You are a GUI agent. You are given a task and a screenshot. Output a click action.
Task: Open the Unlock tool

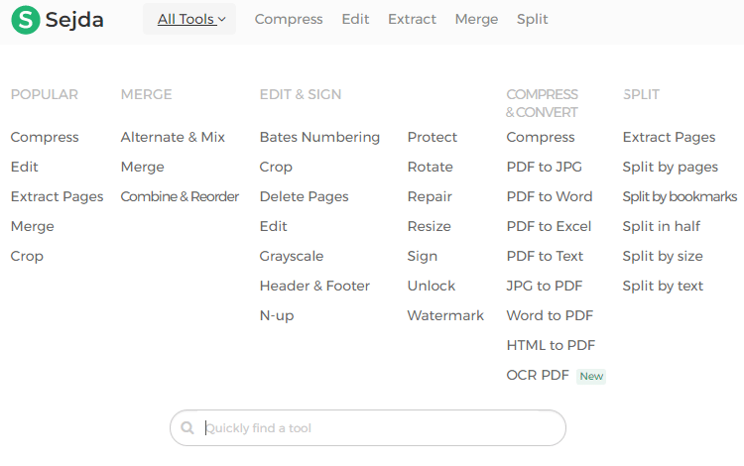point(432,286)
